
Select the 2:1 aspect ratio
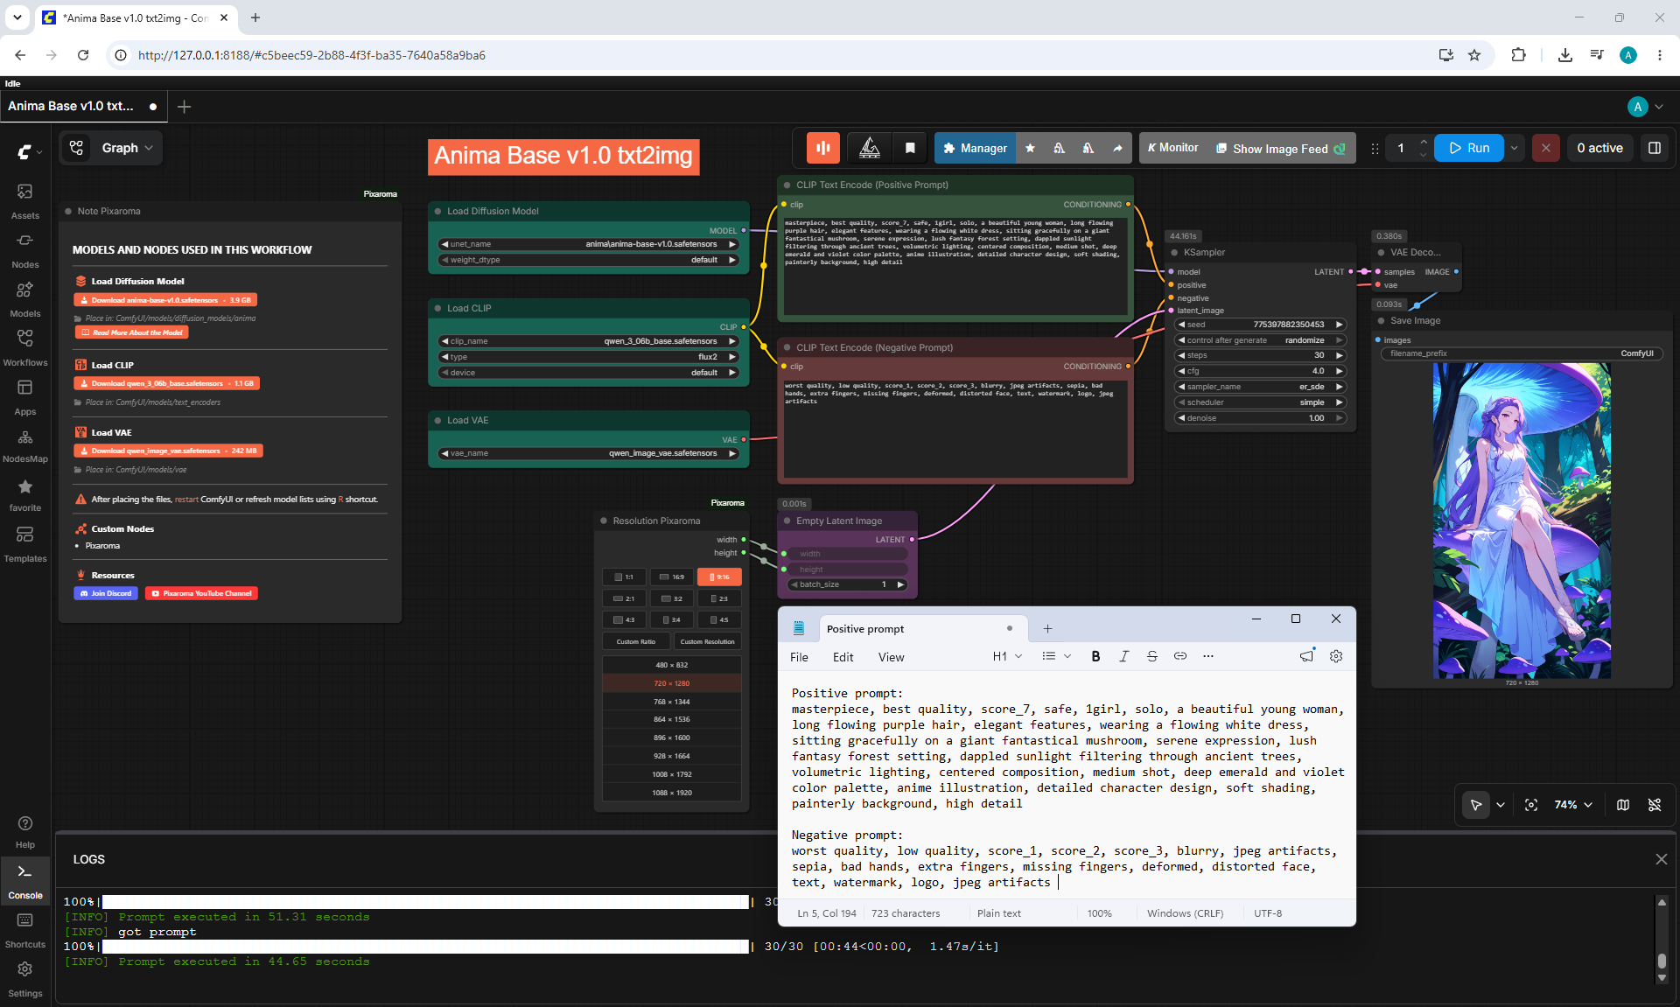(x=625, y=598)
